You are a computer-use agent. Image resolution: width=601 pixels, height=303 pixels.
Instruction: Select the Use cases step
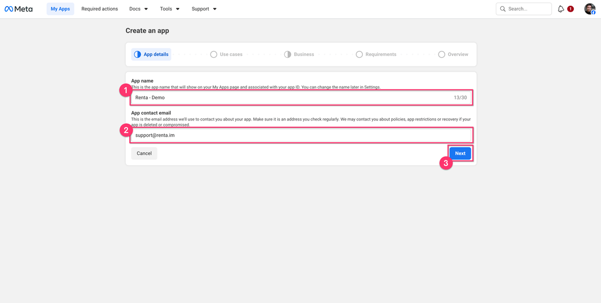point(226,54)
